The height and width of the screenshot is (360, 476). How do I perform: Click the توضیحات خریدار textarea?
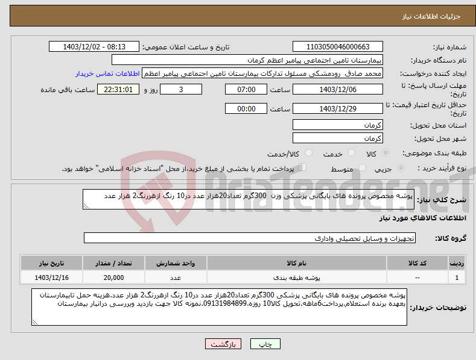click(219, 307)
